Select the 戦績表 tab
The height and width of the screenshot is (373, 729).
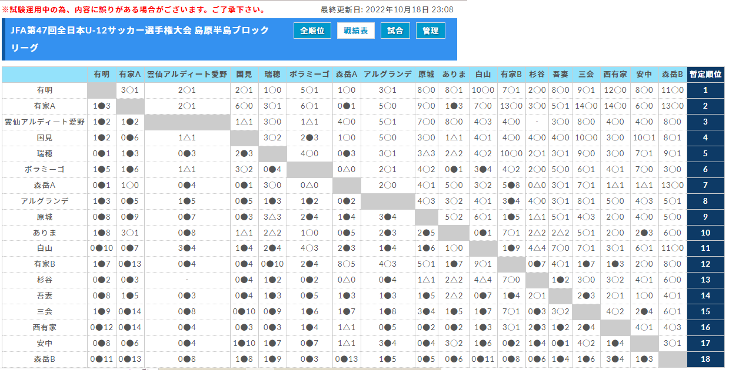355,31
